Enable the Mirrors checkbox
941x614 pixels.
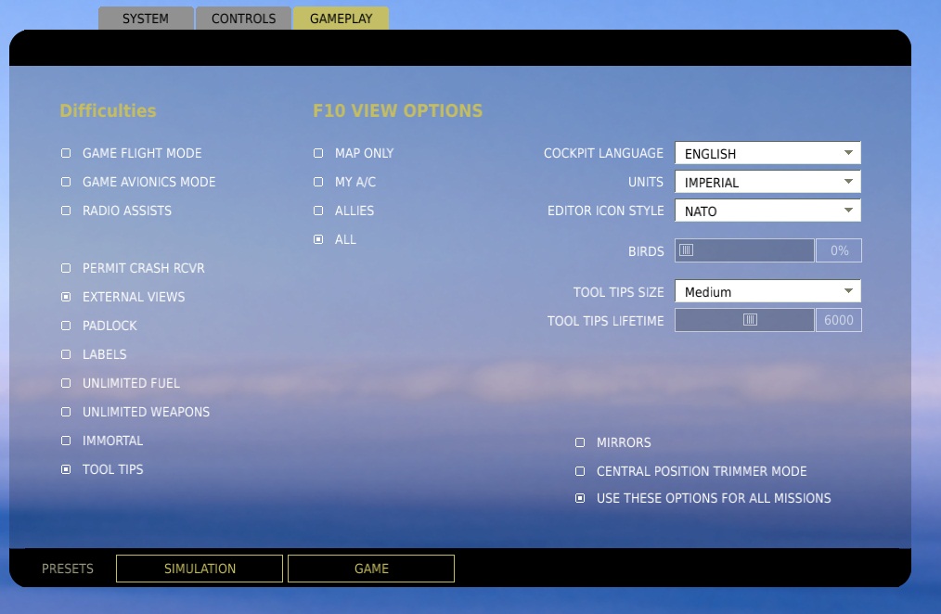[580, 443]
